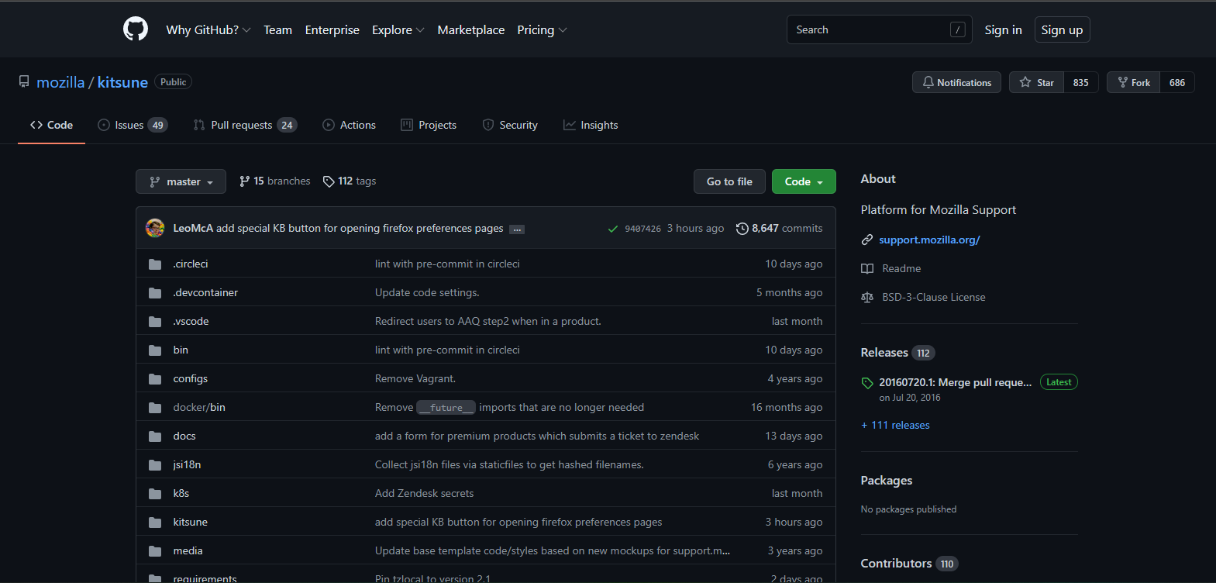Open the 'Add Zendesk secrets' commit message

tap(424, 493)
